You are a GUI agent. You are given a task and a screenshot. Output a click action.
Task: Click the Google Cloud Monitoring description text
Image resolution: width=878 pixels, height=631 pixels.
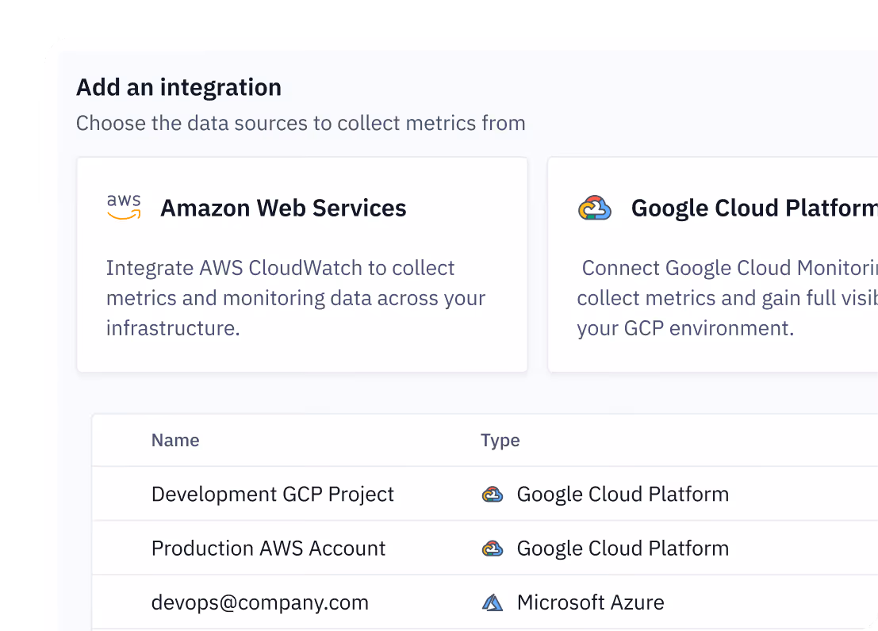(727, 298)
